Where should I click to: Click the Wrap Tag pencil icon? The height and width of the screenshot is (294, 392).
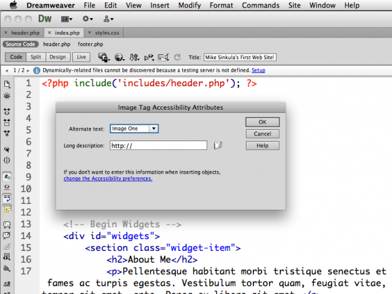tap(7, 247)
